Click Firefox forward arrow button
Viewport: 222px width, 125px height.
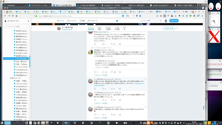[9, 16]
